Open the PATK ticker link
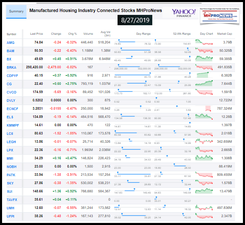Viewport: 245px width, 225px height. pyautogui.click(x=11, y=175)
